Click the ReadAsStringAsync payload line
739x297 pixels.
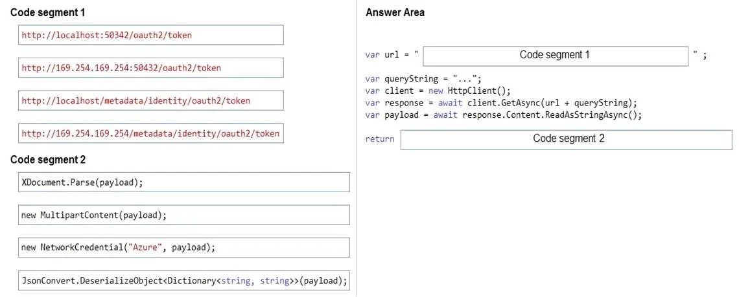(503, 115)
